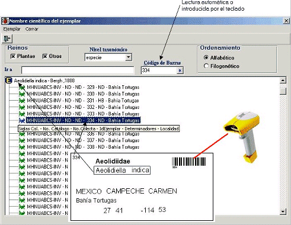
Task: Toggle the Otros kingdom checkbox
Action: point(45,56)
